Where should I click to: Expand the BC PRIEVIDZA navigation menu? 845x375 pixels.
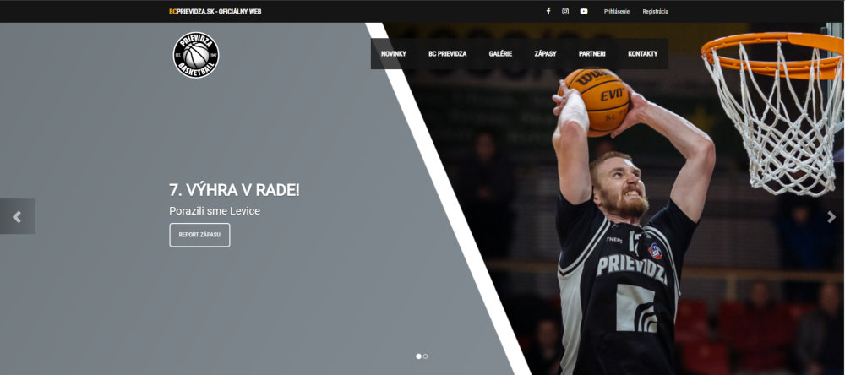click(447, 54)
